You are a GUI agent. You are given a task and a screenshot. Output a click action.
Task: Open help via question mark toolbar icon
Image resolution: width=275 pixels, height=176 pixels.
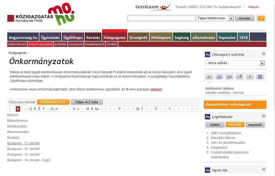250,77
